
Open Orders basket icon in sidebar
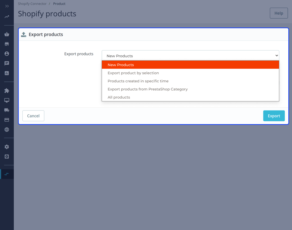pyautogui.click(x=7, y=34)
